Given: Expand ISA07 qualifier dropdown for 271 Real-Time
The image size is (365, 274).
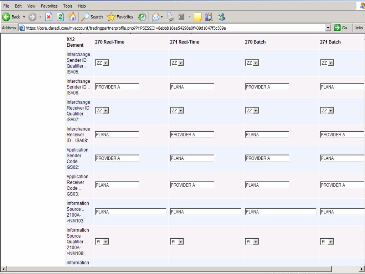Looking at the screenshot, I should coord(181,111).
